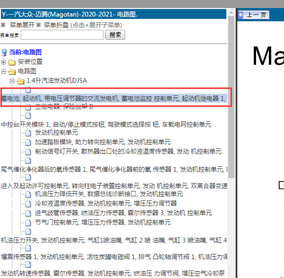This screenshot has height=278, width=284.
Task: Open 蓄电池, 起动机, 带电压调节器的交流发电机 entry
Action: (x=113, y=98)
